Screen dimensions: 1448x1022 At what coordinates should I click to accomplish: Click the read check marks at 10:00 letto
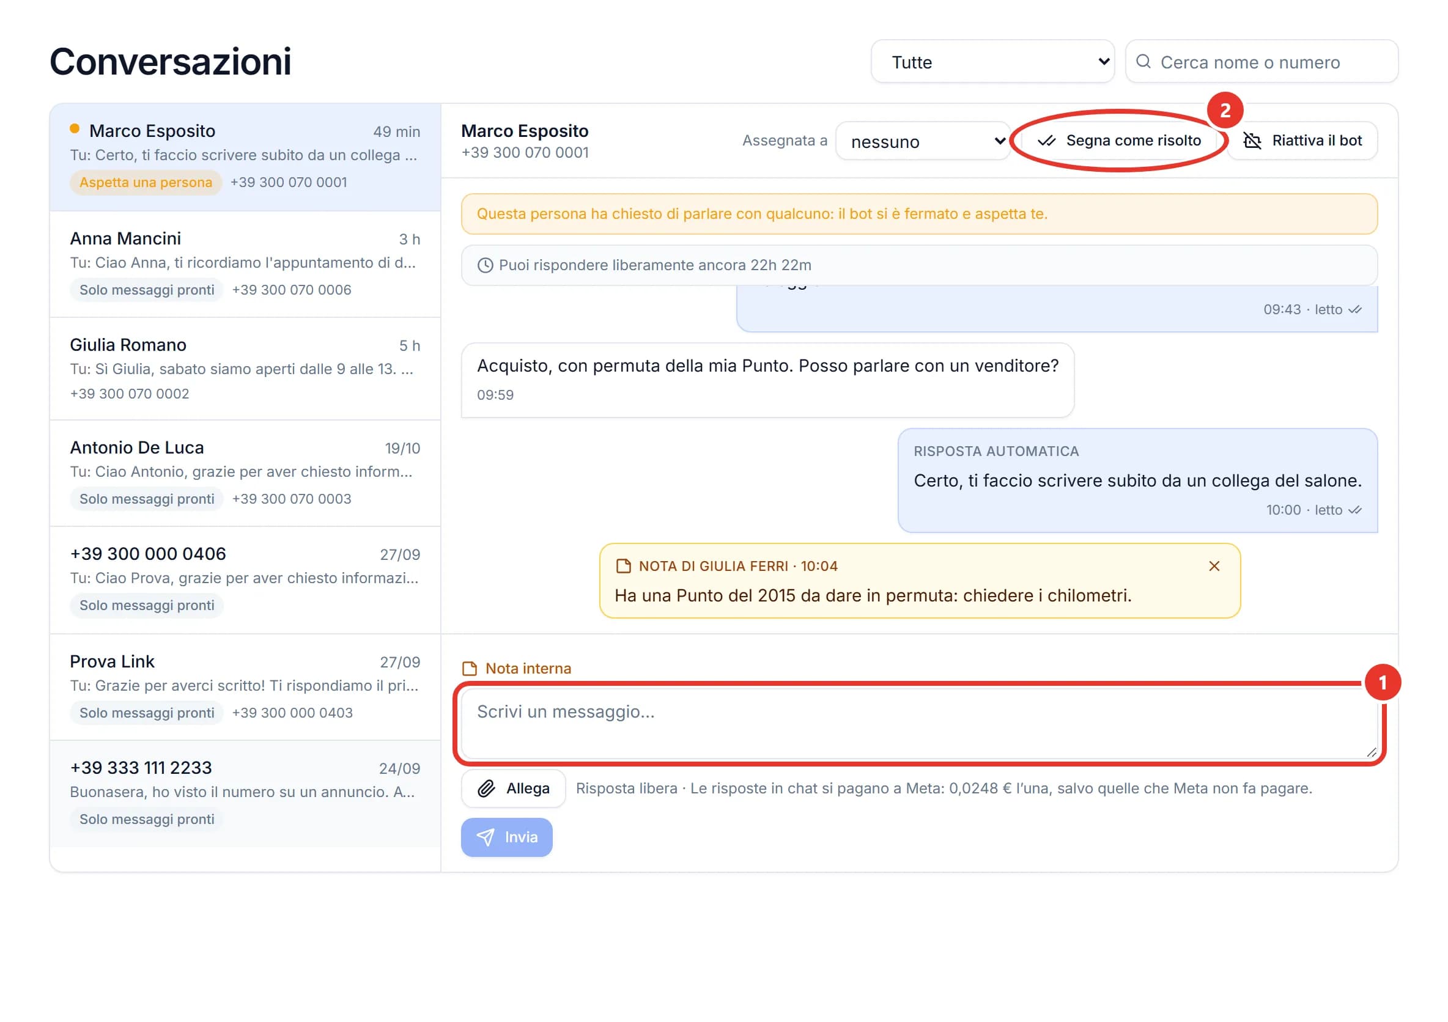click(x=1354, y=510)
